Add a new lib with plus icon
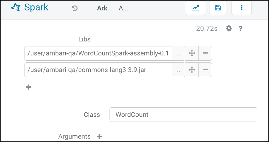The height and width of the screenshot is (142, 269). 28,87
